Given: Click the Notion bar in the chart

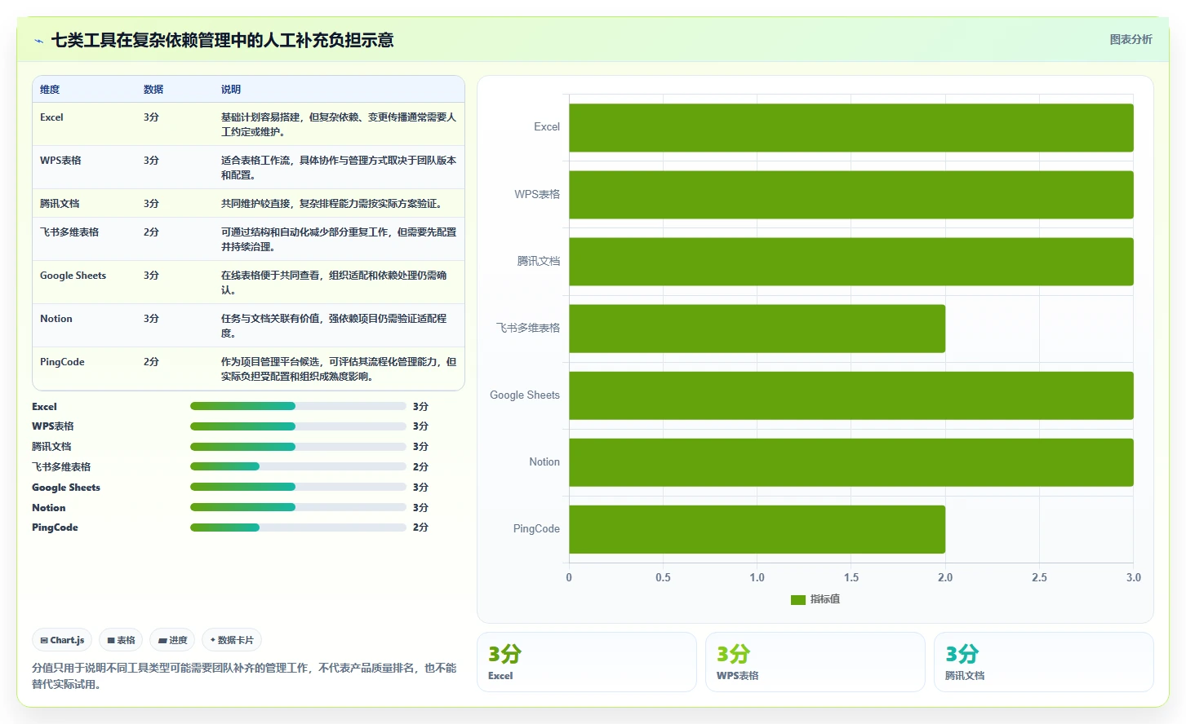Looking at the screenshot, I should [851, 462].
